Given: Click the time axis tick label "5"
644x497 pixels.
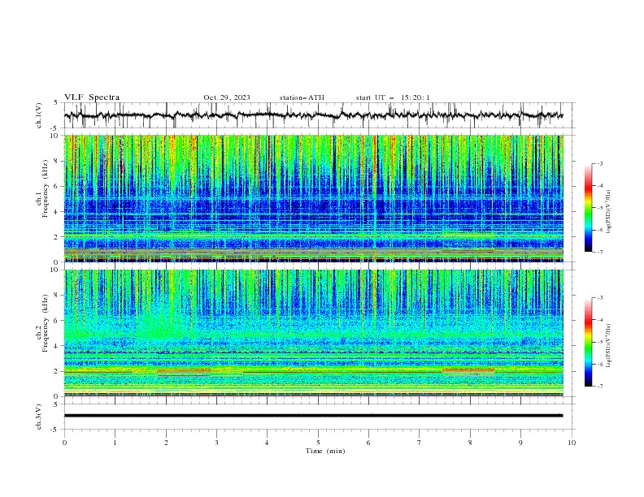Looking at the screenshot, I should click(x=318, y=443).
